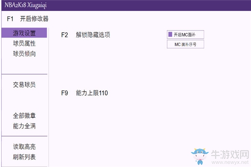Screen dimensions: 251x167
Task: Select the 游戏设置 sidebar tab
Action: (24, 33)
